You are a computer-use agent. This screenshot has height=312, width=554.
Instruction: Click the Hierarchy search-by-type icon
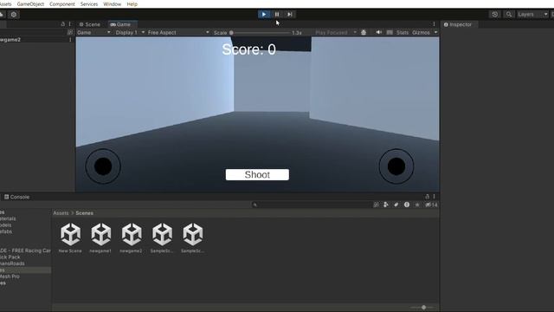click(x=70, y=33)
